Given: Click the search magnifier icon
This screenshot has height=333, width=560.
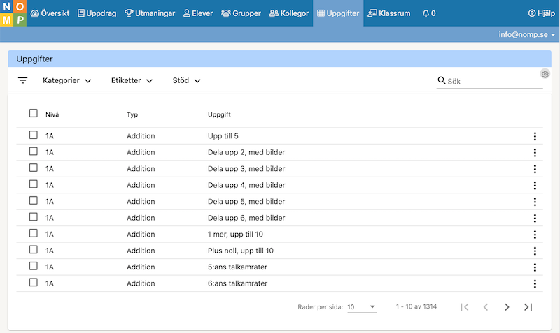Looking at the screenshot, I should click(x=442, y=80).
